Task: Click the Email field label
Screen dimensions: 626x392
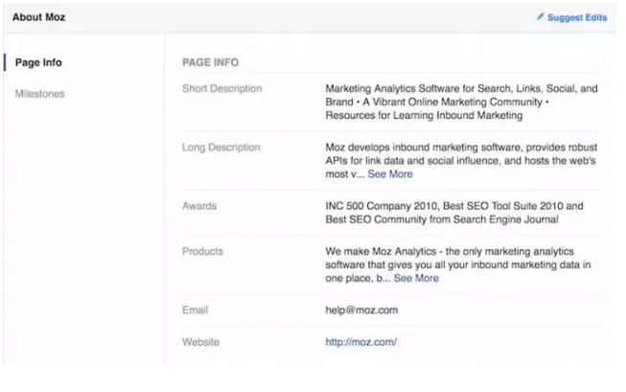Action: pyautogui.click(x=196, y=311)
